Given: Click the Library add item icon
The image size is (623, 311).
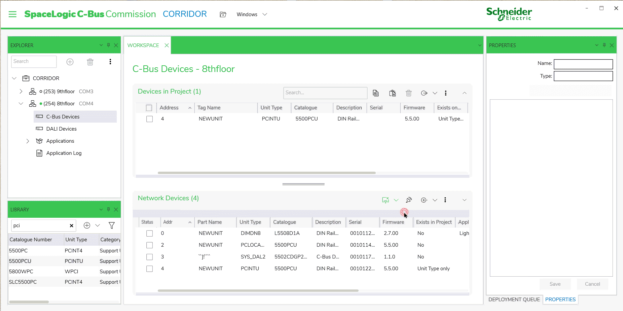Looking at the screenshot, I should tap(87, 226).
